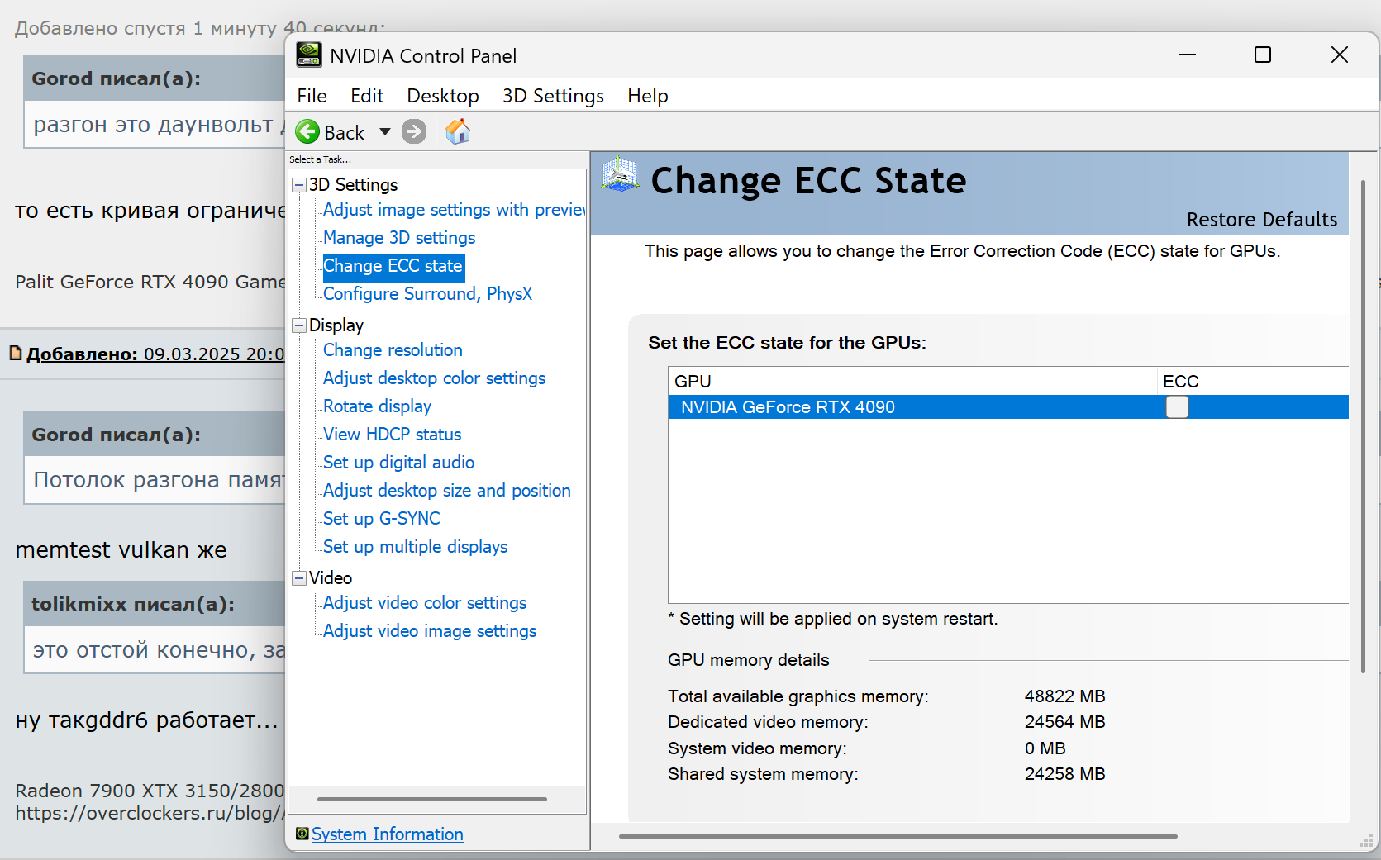Click the 48822 MB total memory value

[x=1064, y=696]
